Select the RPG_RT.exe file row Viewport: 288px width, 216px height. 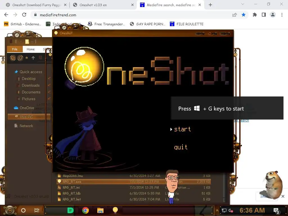(134, 182)
